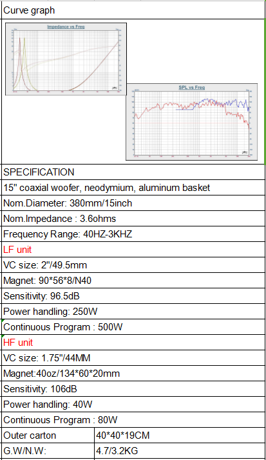Screen dimensions: 266x460
Task: Click the Nom.Impedance 3.6ohms cell
Action: pos(133,219)
